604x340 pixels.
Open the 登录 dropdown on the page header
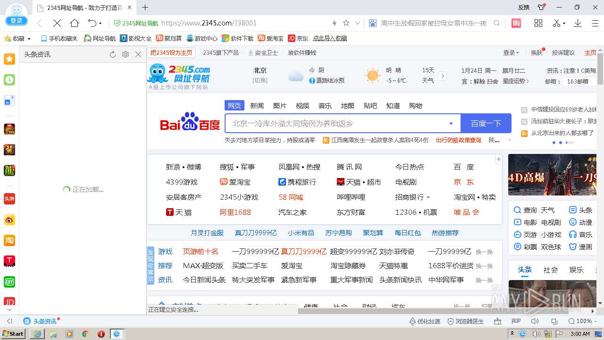coord(511,53)
